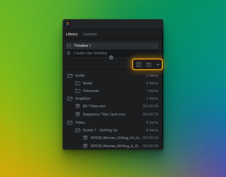226x177 pixels.
Task: Select the BS Titles.mov file name
Action: (94, 106)
